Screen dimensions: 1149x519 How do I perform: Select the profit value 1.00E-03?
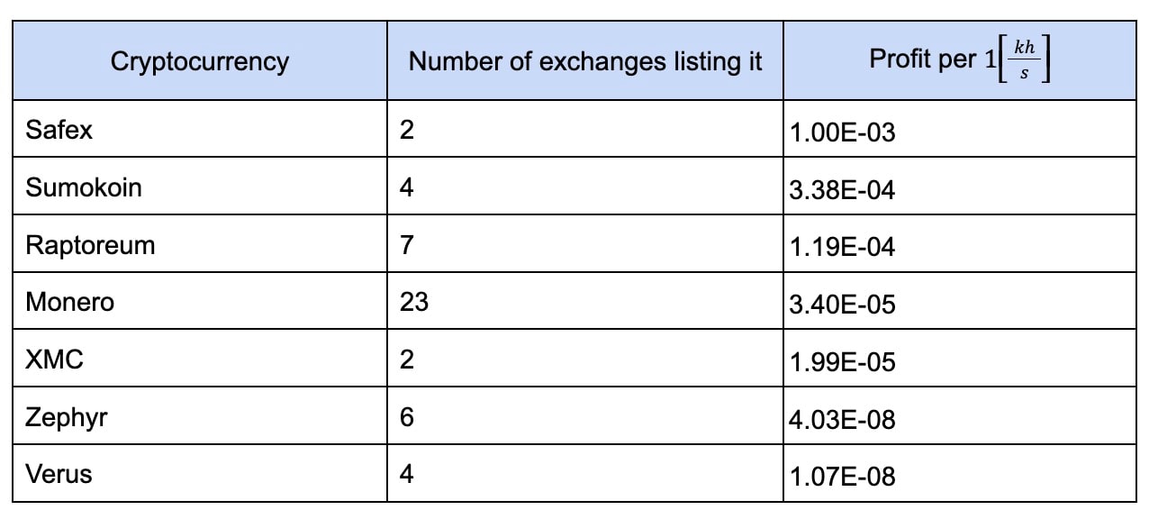tap(842, 132)
